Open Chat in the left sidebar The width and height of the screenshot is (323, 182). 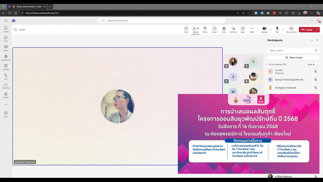[6, 38]
